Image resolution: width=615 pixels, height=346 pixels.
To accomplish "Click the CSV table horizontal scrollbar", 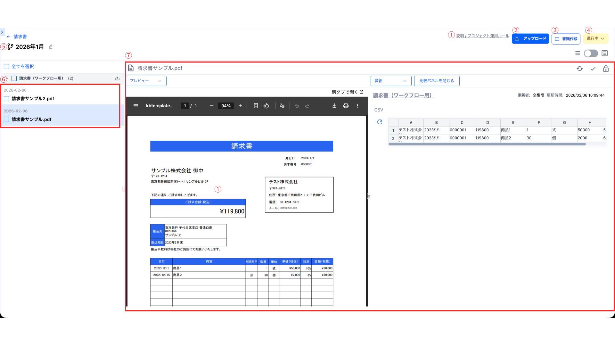I will click(487, 144).
